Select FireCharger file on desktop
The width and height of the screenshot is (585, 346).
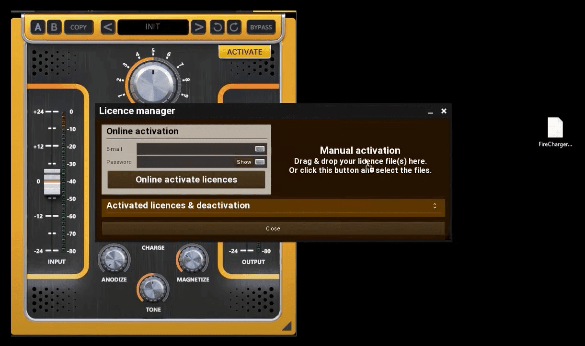click(555, 133)
